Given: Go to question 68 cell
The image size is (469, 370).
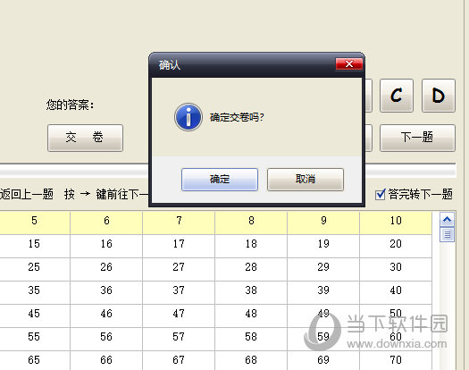Looking at the screenshot, I should tap(251, 360).
